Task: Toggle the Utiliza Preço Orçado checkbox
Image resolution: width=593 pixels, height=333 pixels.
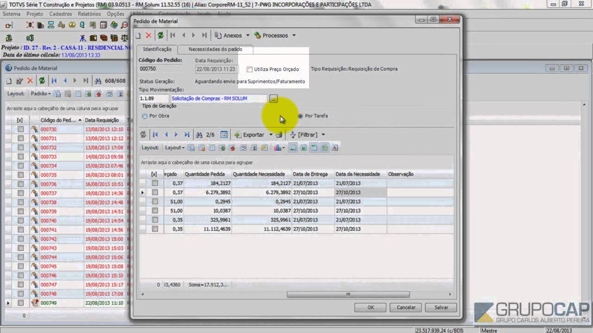Action: 250,69
